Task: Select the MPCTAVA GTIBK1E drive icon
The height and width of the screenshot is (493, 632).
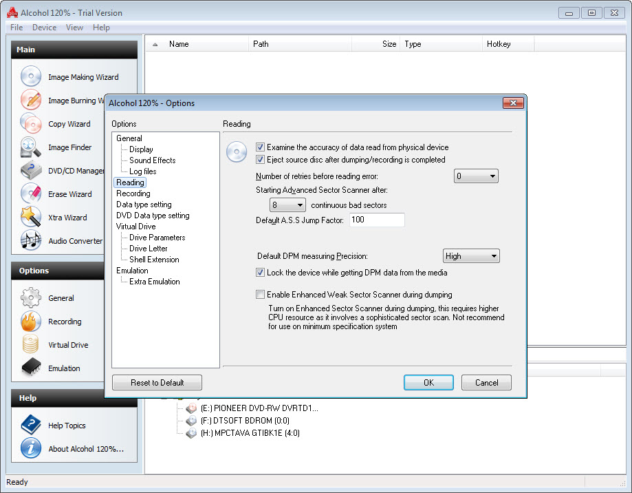Action: (191, 433)
